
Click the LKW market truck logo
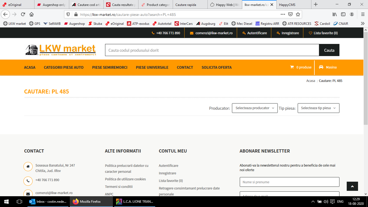[x=61, y=50]
